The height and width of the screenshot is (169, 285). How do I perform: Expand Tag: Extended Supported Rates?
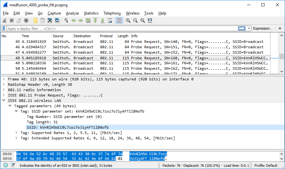16,138
